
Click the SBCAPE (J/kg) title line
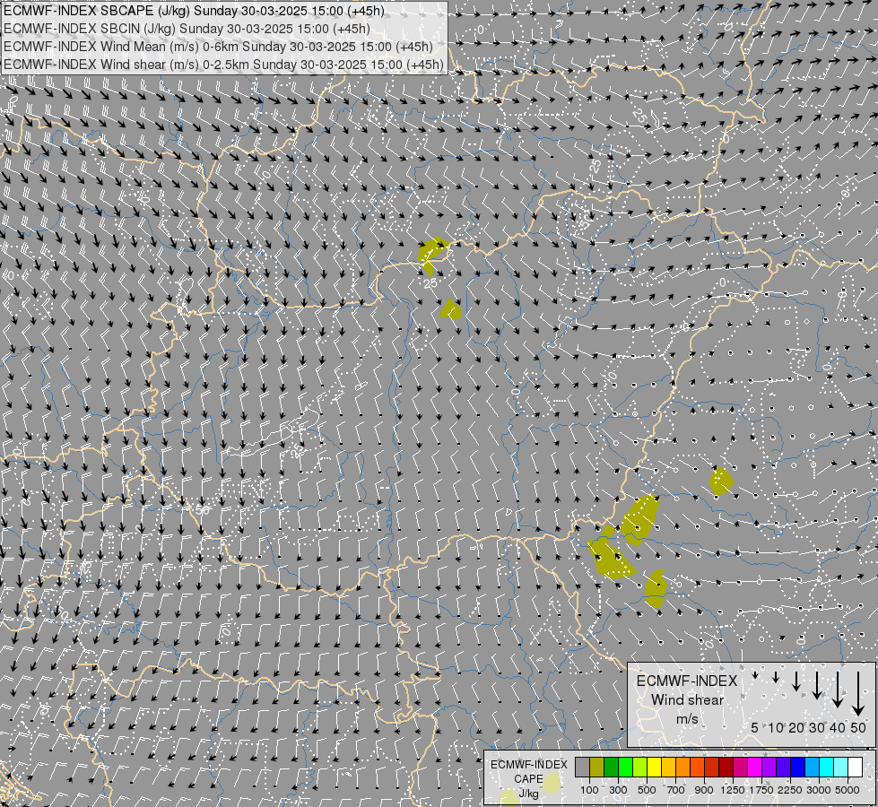coord(194,11)
